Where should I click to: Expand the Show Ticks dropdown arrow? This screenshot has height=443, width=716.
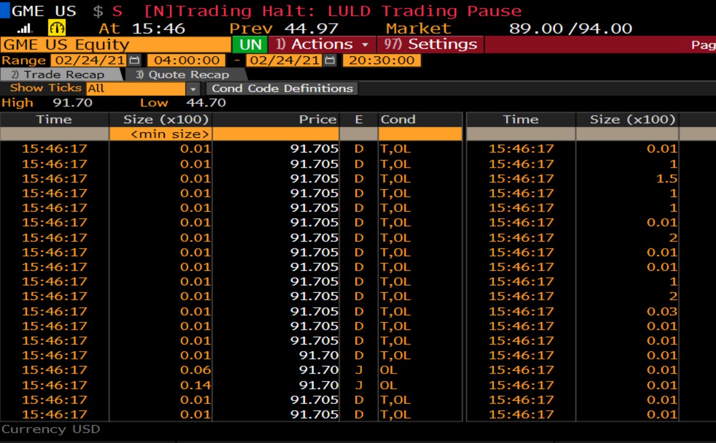pyautogui.click(x=193, y=89)
